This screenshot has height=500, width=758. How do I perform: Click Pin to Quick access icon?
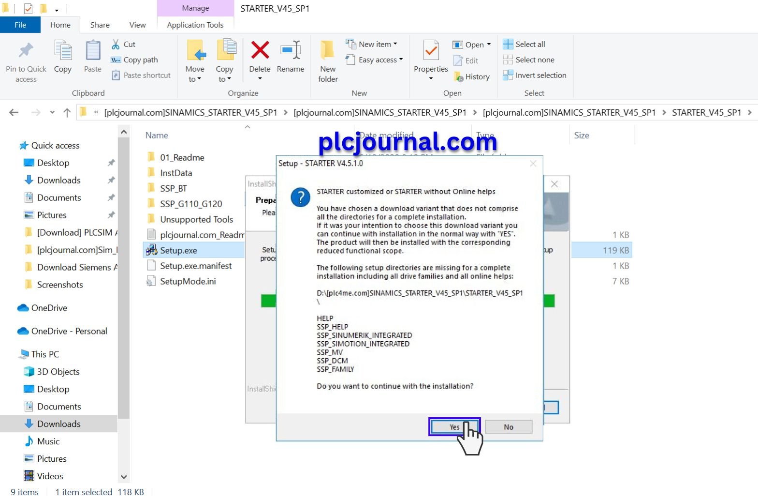(x=26, y=50)
